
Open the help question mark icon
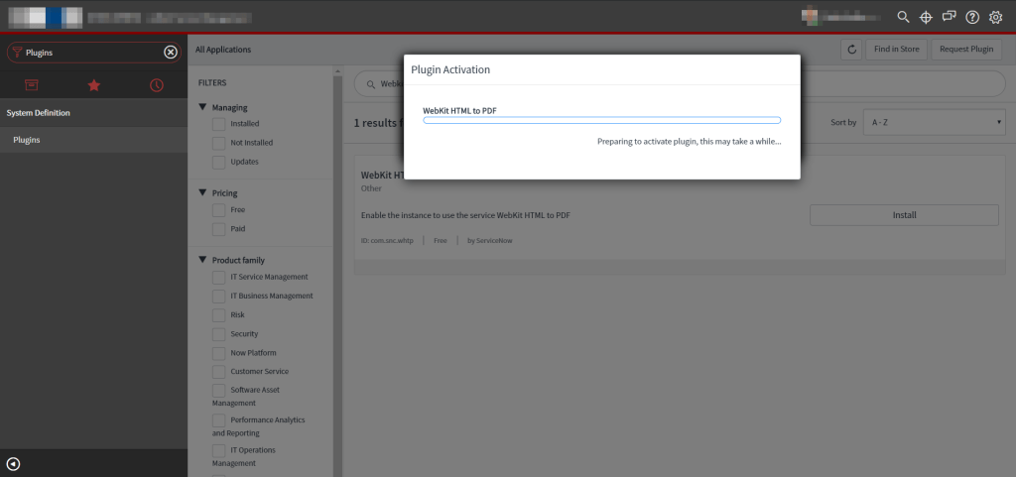972,17
